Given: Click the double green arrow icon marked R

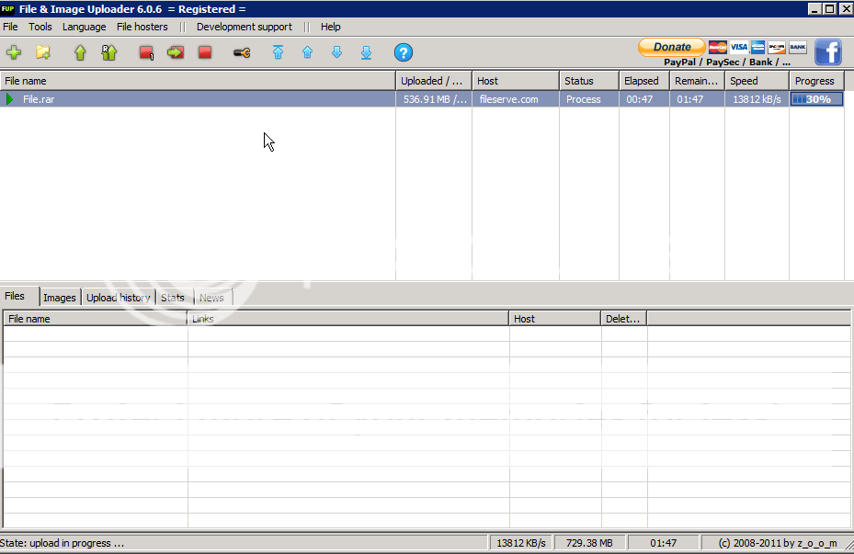Looking at the screenshot, I should pos(109,52).
